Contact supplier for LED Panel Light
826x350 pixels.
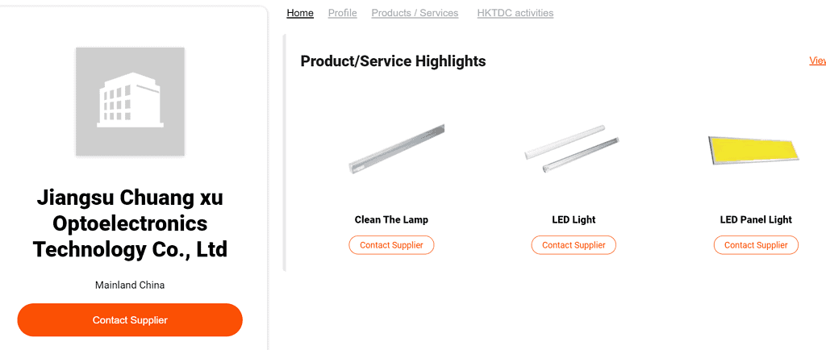[x=756, y=245]
